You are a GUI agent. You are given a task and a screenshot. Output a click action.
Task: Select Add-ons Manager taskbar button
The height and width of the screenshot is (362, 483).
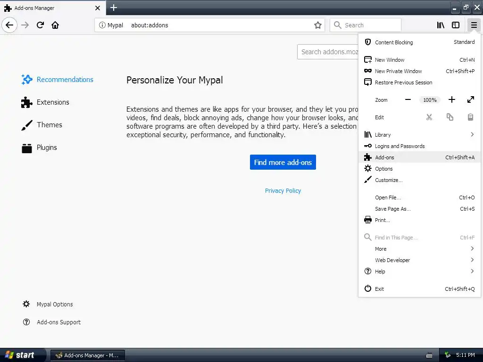(x=88, y=355)
